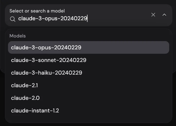
Task: Select claude-3-opus-20240229 from the Models list
Action: pos(89,47)
